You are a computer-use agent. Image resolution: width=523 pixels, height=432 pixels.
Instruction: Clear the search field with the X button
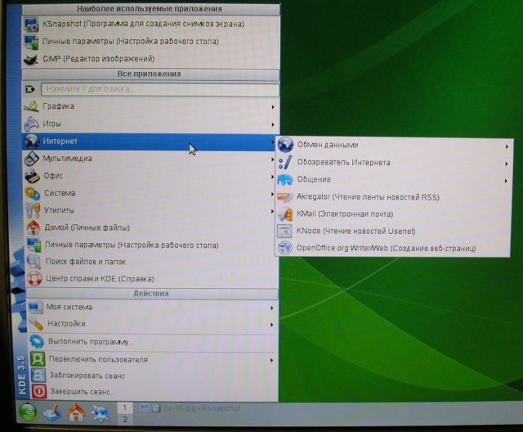coord(30,89)
